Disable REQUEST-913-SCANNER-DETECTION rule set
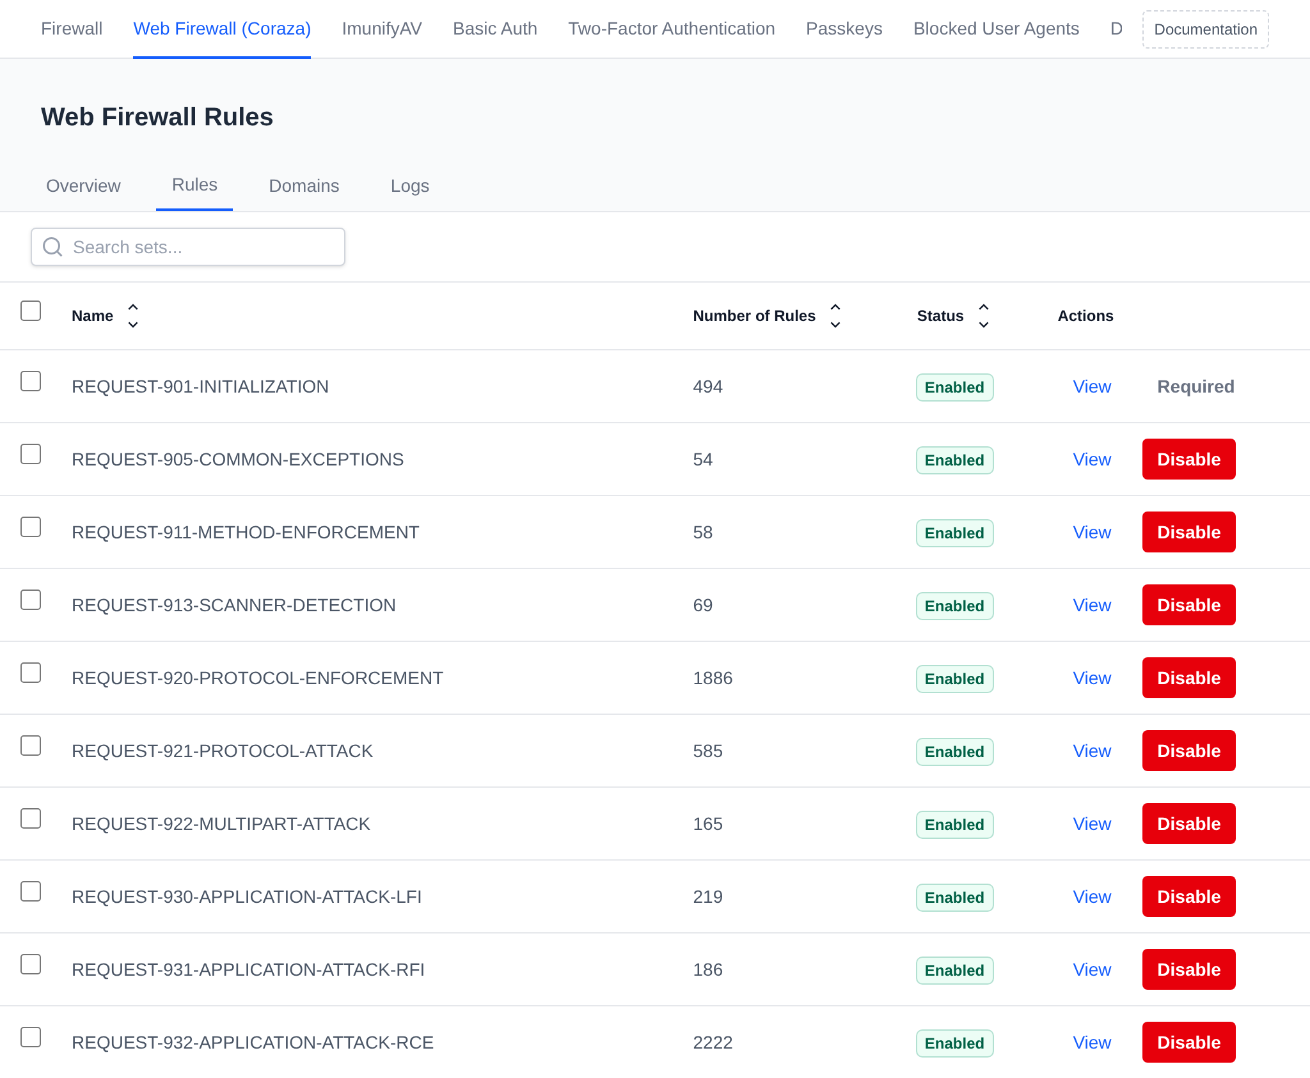Screen dimensions: 1310x1078 [1189, 605]
